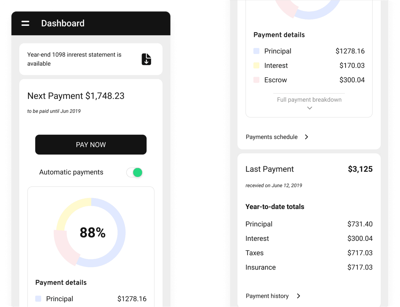Expand the Full payment breakdown chevron

click(310, 108)
